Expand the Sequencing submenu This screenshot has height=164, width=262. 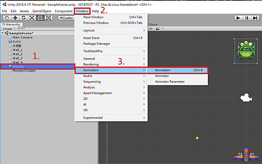[x=111, y=82]
